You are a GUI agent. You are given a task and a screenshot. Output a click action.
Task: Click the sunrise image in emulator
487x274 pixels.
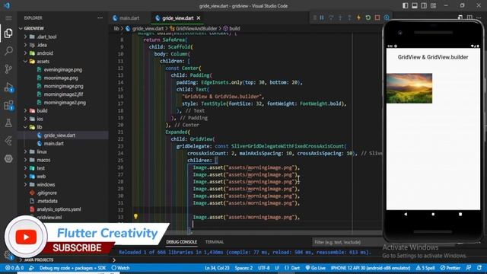tap(409, 88)
